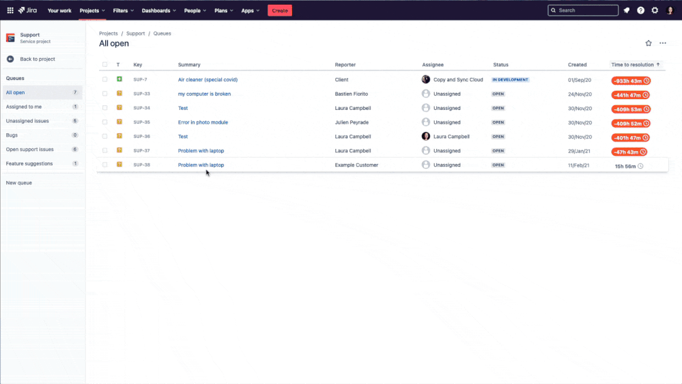
Task: Check the SUP-33 row checkbox
Action: tap(105, 94)
